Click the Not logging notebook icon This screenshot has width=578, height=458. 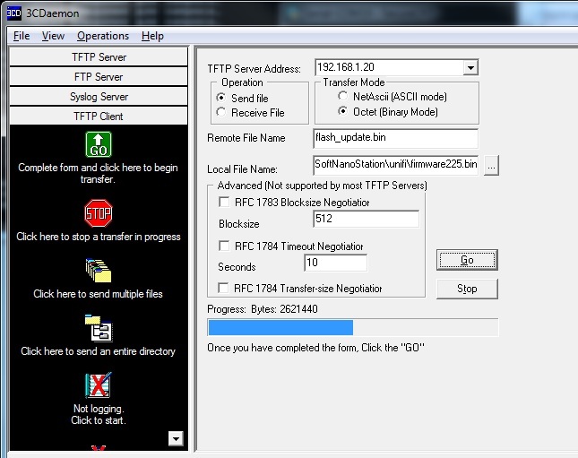point(98,385)
